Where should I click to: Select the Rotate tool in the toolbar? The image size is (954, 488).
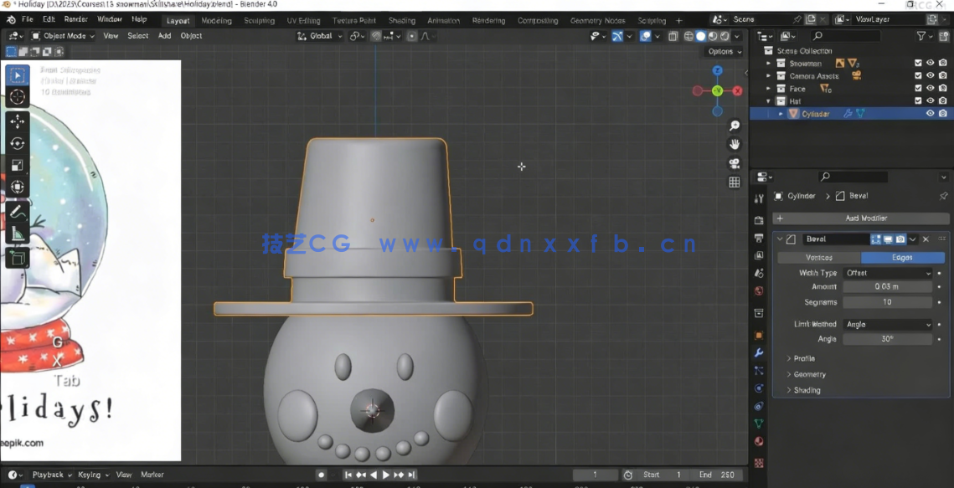pos(17,143)
